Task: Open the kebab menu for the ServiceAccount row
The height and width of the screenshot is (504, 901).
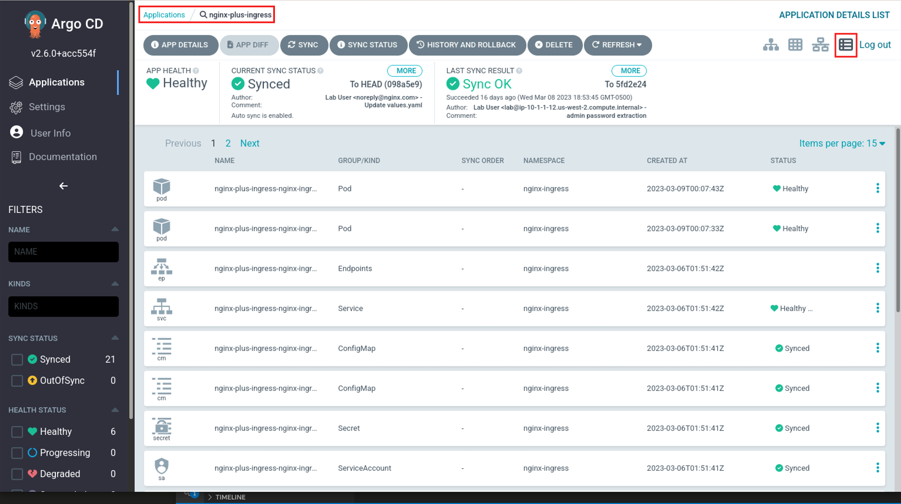Action: pyautogui.click(x=877, y=468)
